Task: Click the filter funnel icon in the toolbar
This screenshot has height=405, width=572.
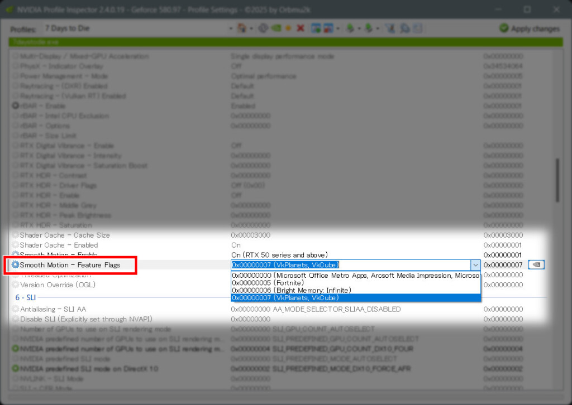Action: click(x=390, y=28)
